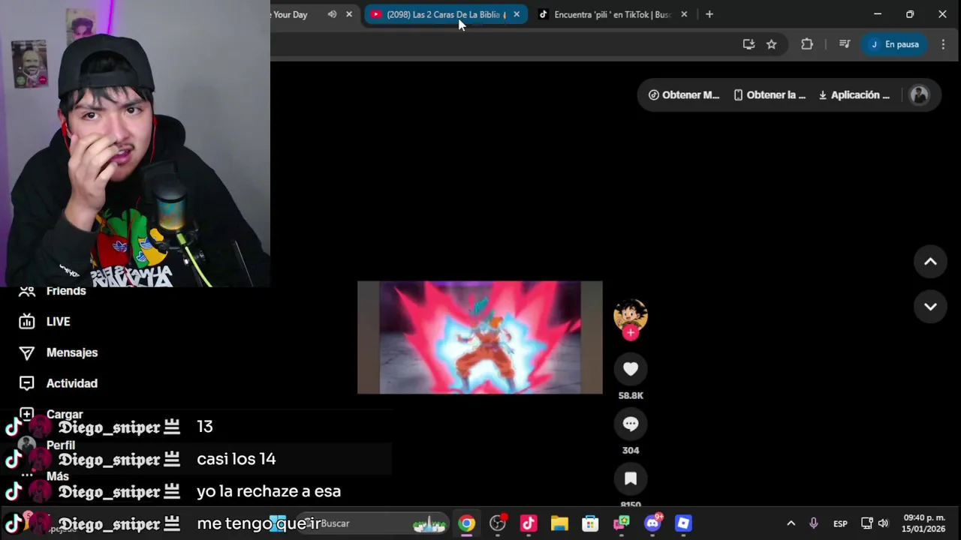Go to previous video with up chevron
This screenshot has height=540, width=961.
tap(930, 262)
